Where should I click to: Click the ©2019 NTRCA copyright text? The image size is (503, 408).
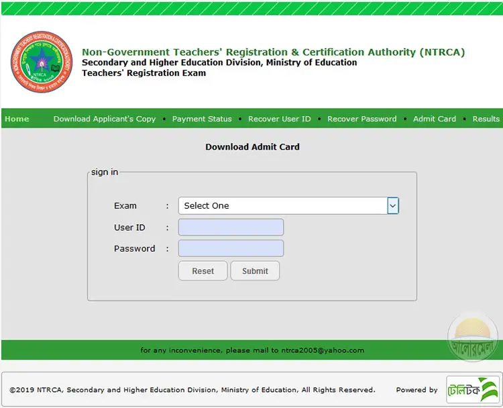click(x=192, y=390)
